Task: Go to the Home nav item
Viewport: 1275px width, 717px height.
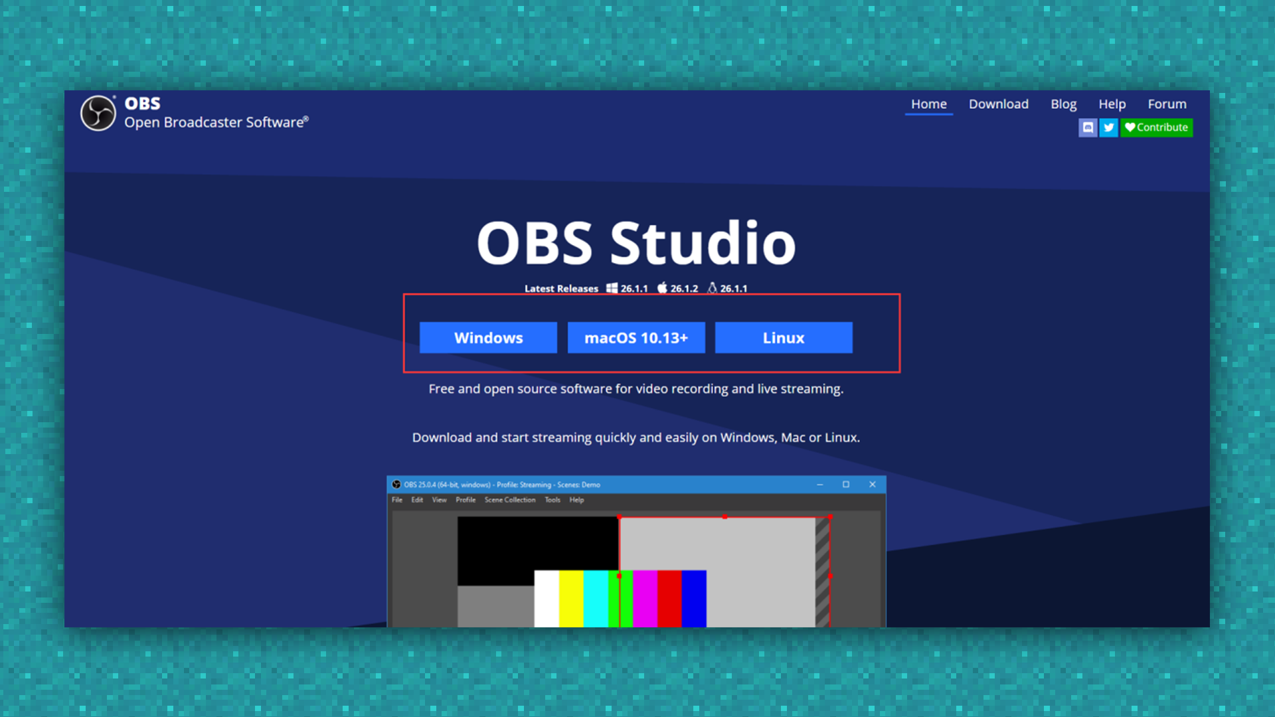Action: (x=928, y=104)
